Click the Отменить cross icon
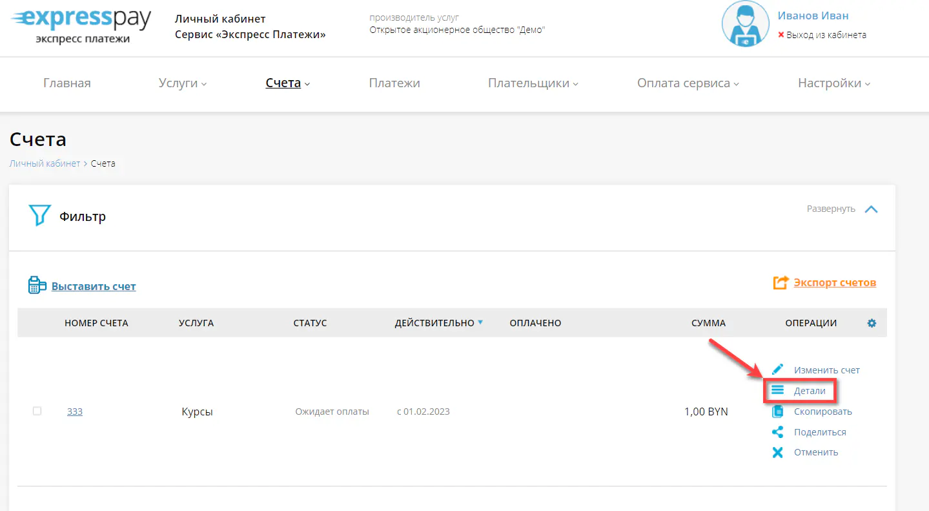 [778, 452]
